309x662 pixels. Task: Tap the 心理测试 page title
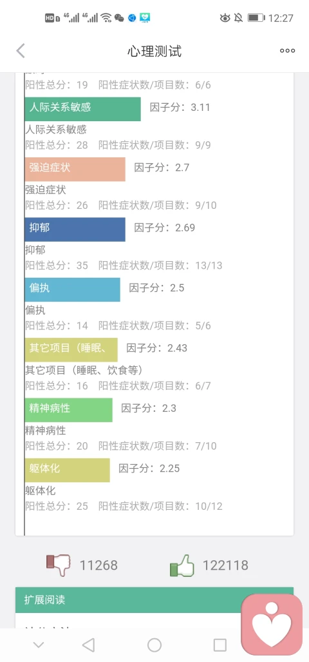tap(154, 52)
